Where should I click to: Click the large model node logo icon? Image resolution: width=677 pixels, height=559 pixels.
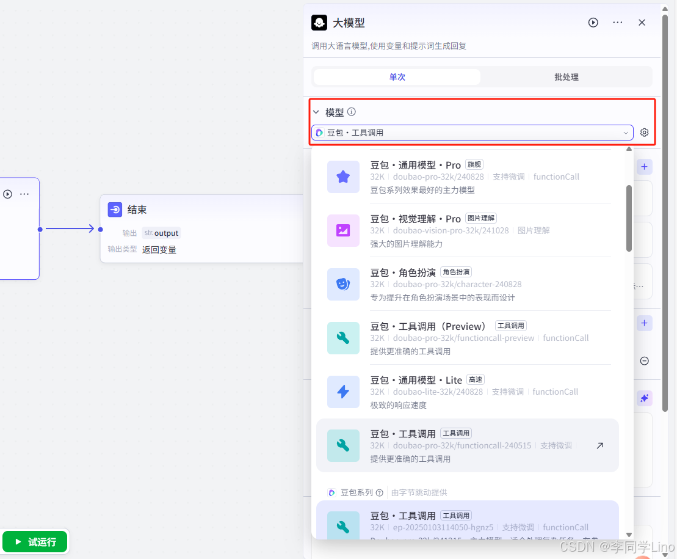pos(319,23)
